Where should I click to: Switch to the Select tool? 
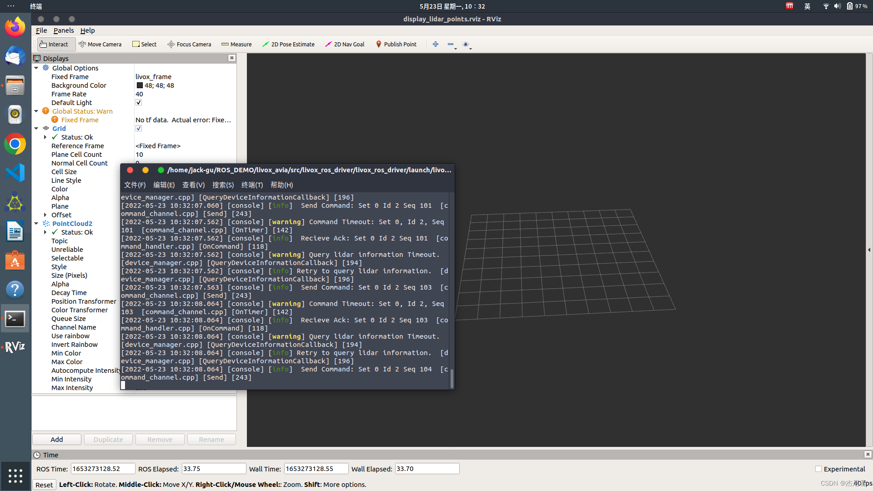(145, 44)
